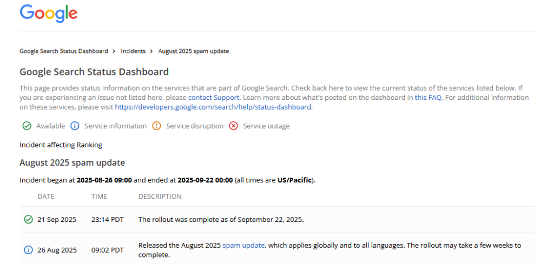554x264 pixels.
Task: Click the blue Service information legend icon
Action: pyautogui.click(x=75, y=126)
